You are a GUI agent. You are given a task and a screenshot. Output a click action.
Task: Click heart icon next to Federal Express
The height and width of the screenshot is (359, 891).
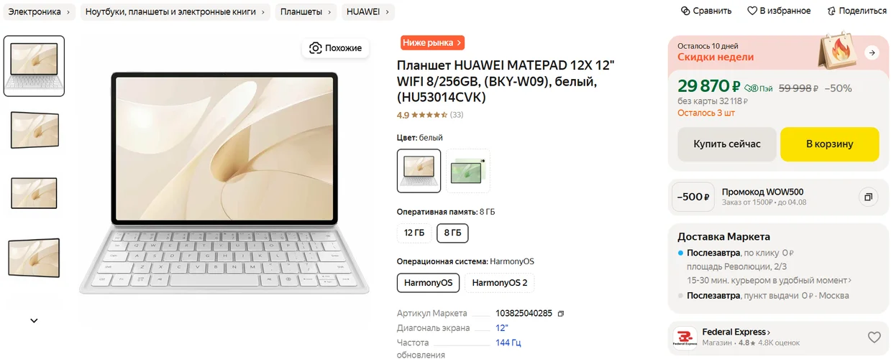(x=874, y=337)
